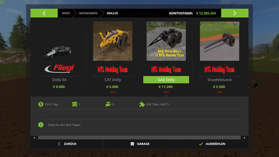Viewport: 279px width, 157px height.
Task: Click the green next category arrow
Action: [x=234, y=13]
